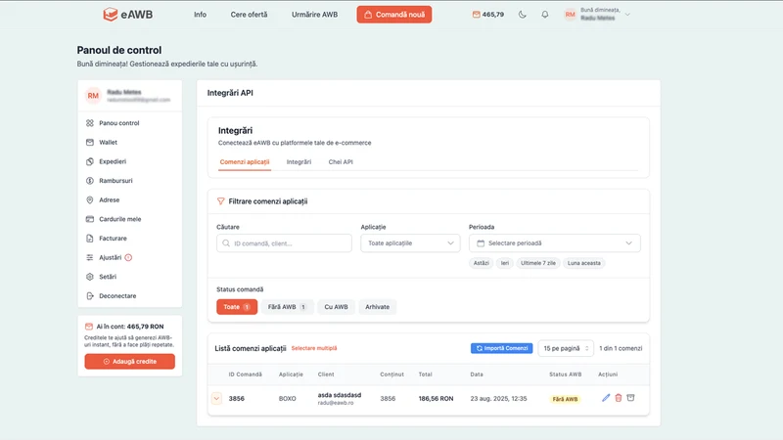Viewport: 783px width, 440px height.
Task: Select Arhivate status filter
Action: coord(377,307)
